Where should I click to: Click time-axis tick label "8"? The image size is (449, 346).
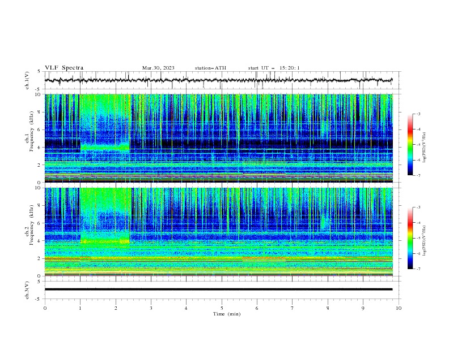(328, 308)
